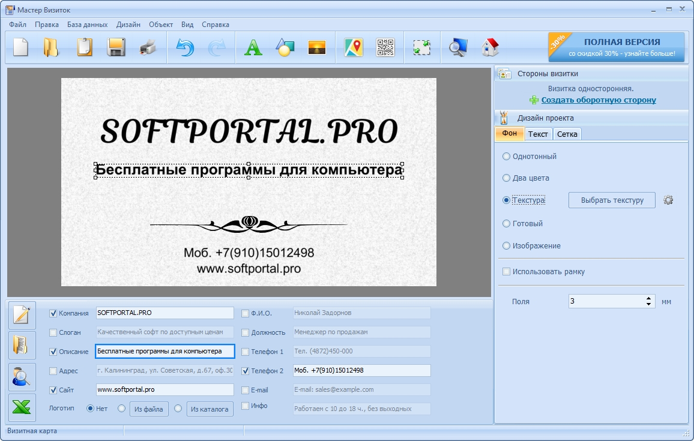694x441 pixels.
Task: Click the green Excel icon in sidebar
Action: tap(22, 407)
